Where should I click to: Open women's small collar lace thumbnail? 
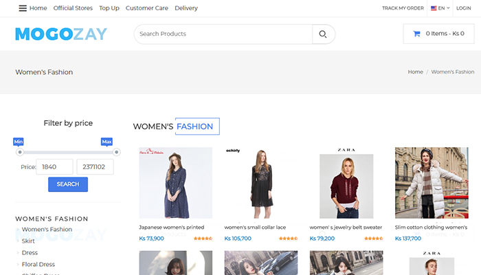260,183
